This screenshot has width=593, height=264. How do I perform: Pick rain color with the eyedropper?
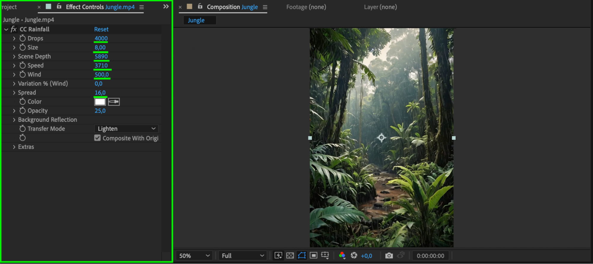[x=114, y=102]
